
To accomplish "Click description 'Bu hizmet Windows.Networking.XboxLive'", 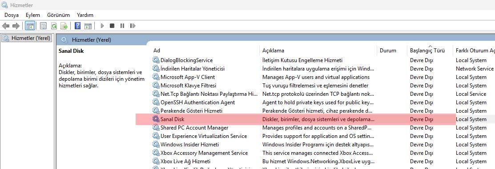I will point(318,161).
